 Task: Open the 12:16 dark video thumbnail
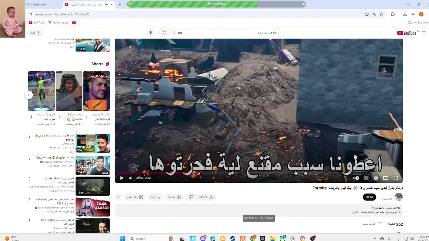click(x=93, y=186)
